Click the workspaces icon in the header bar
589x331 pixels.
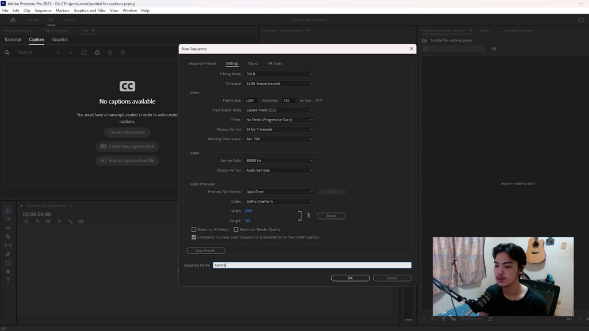point(581,20)
